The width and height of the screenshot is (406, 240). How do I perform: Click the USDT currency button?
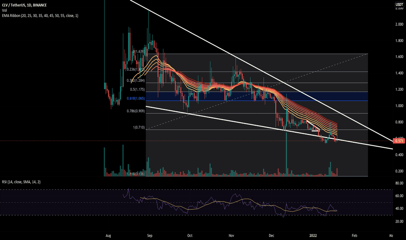399,4
